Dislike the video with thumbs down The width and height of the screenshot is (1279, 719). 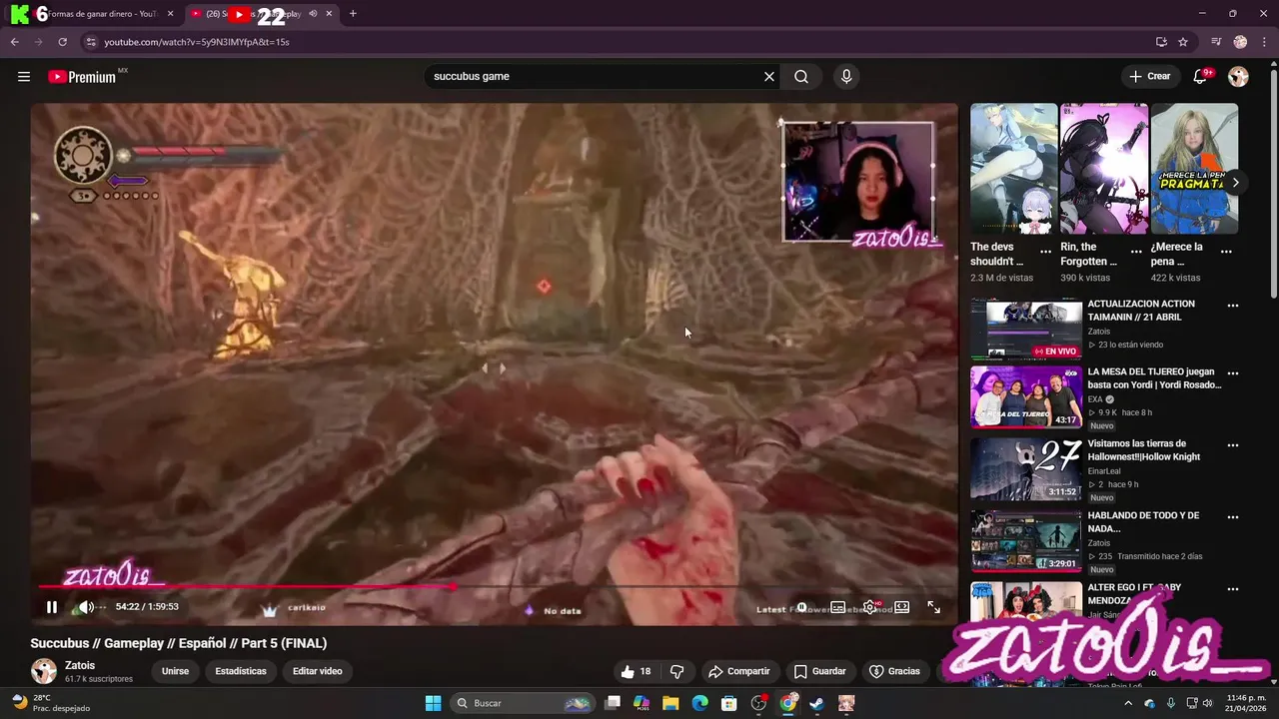(676, 671)
